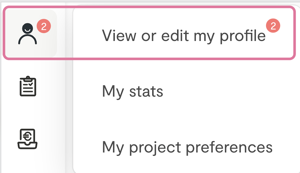Choose the stats option in profile flyout
The height and width of the screenshot is (173, 300).
[x=132, y=91]
